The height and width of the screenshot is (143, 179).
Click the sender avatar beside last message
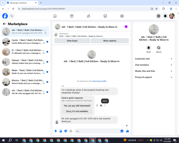click(x=57, y=122)
